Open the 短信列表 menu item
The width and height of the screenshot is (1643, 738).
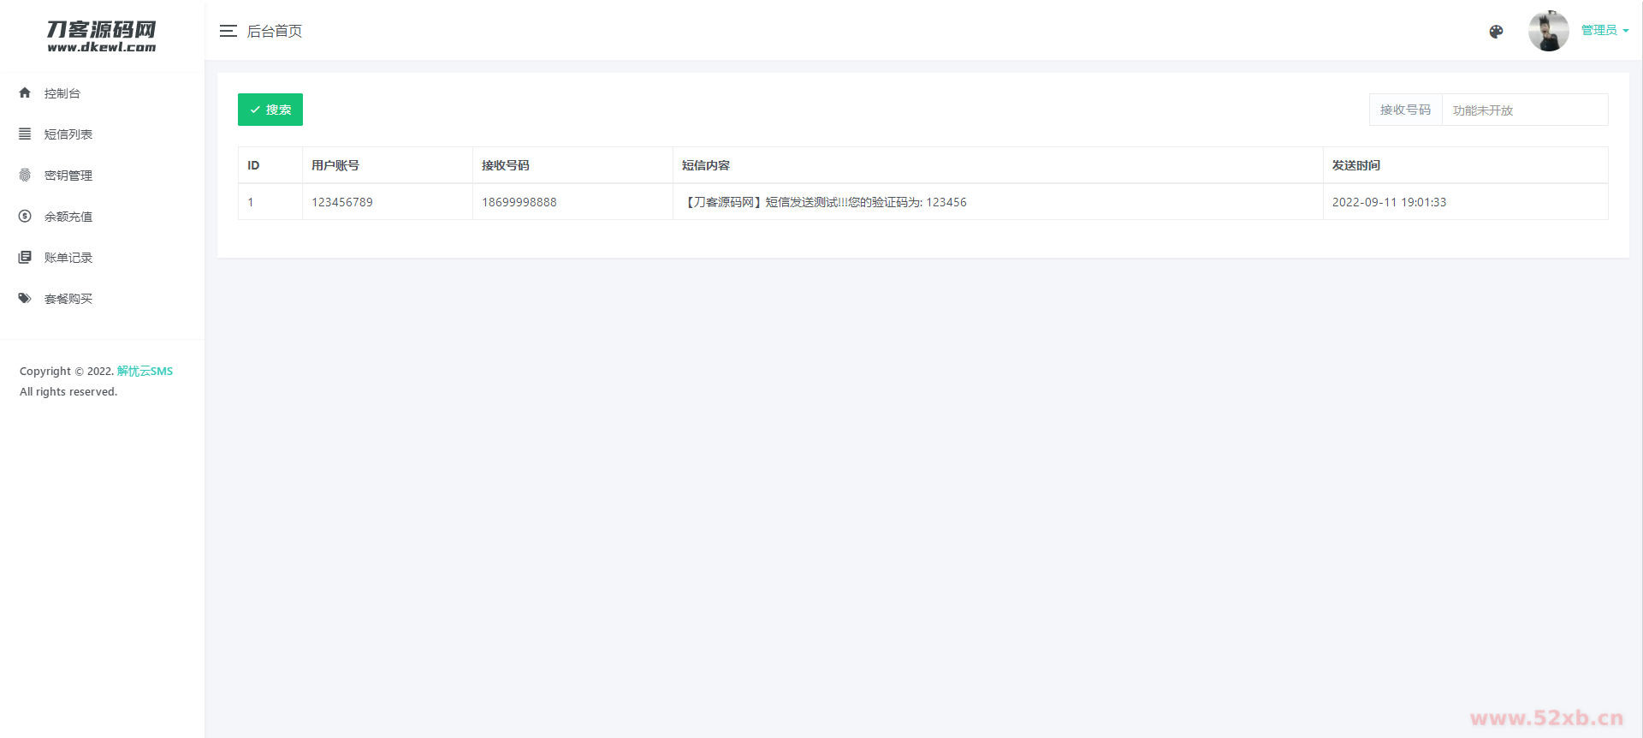tap(68, 134)
